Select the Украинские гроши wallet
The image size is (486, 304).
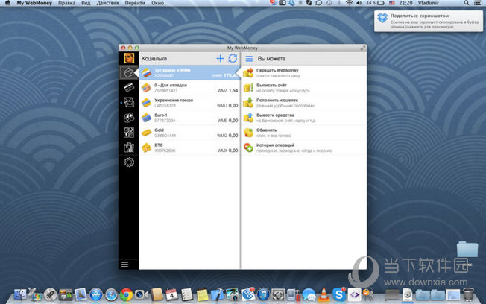click(x=189, y=103)
